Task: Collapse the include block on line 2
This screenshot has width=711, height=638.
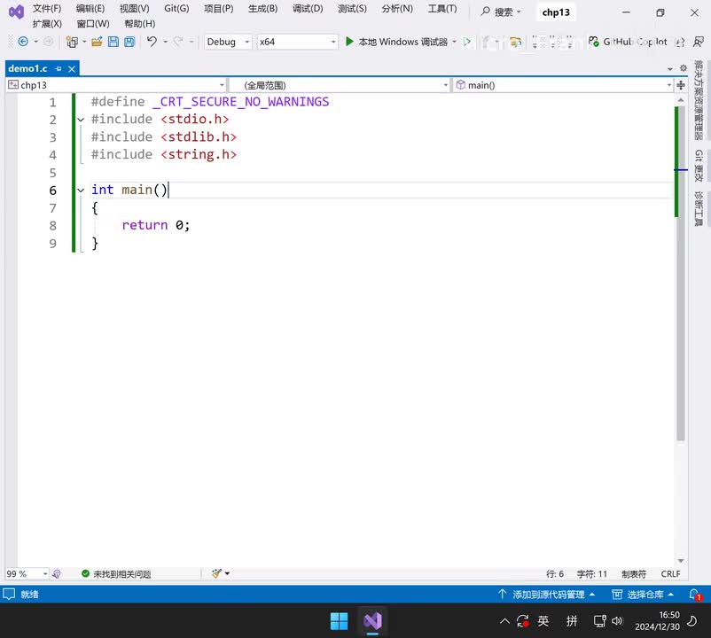Action: pyautogui.click(x=81, y=120)
